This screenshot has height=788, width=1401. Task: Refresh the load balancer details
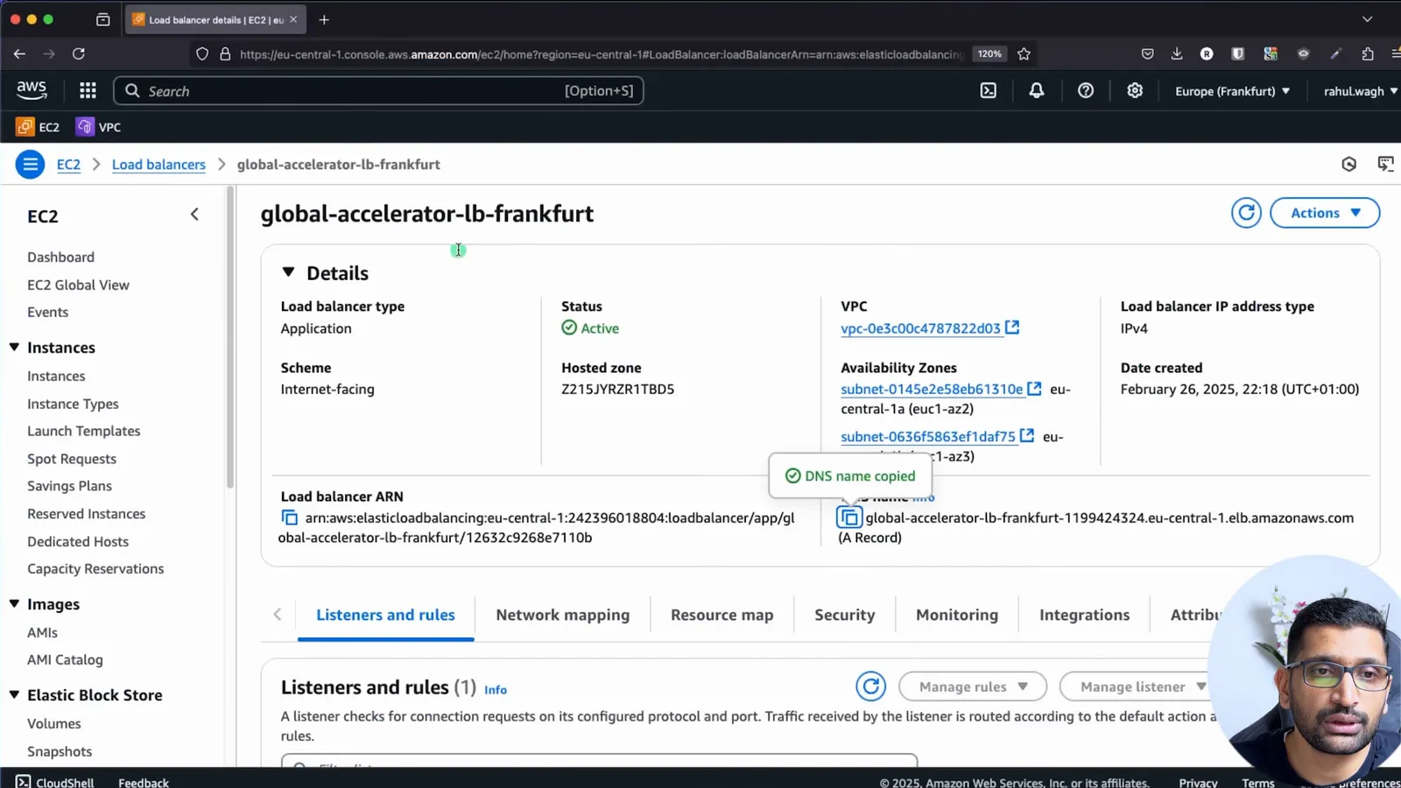coord(1246,213)
